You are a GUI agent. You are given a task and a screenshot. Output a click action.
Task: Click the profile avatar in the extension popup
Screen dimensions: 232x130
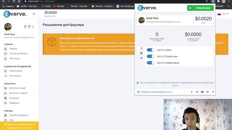click(x=142, y=20)
